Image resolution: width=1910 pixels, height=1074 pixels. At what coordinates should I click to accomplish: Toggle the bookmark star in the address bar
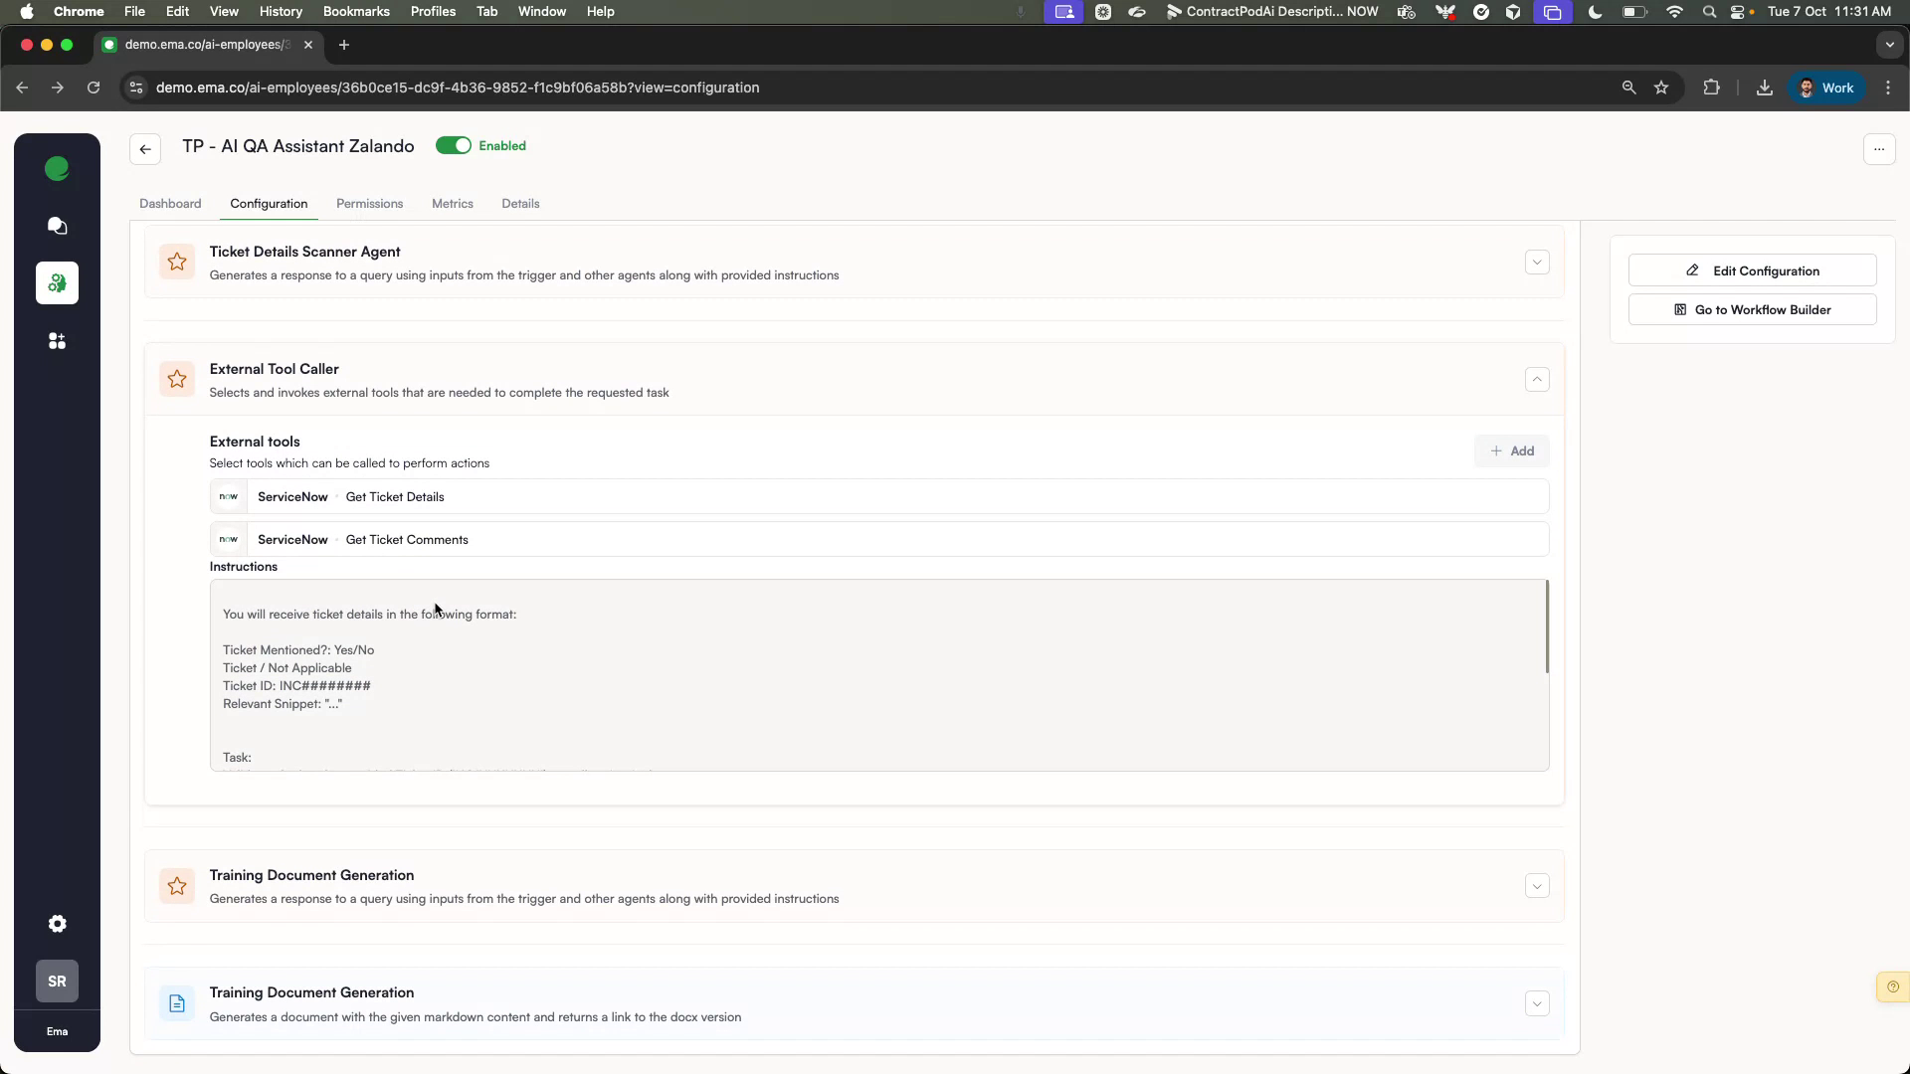pyautogui.click(x=1661, y=88)
